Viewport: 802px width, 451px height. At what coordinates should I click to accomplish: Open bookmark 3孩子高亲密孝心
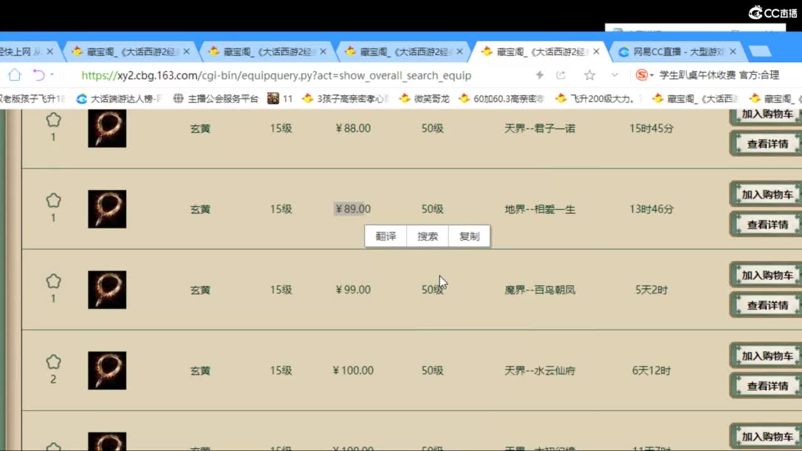[345, 98]
